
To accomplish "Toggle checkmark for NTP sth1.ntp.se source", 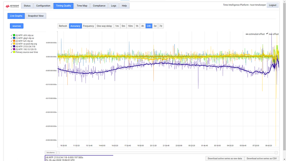I will 11,35.
